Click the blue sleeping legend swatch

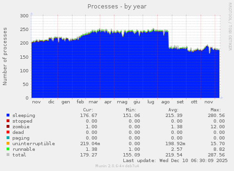[x=8, y=115]
